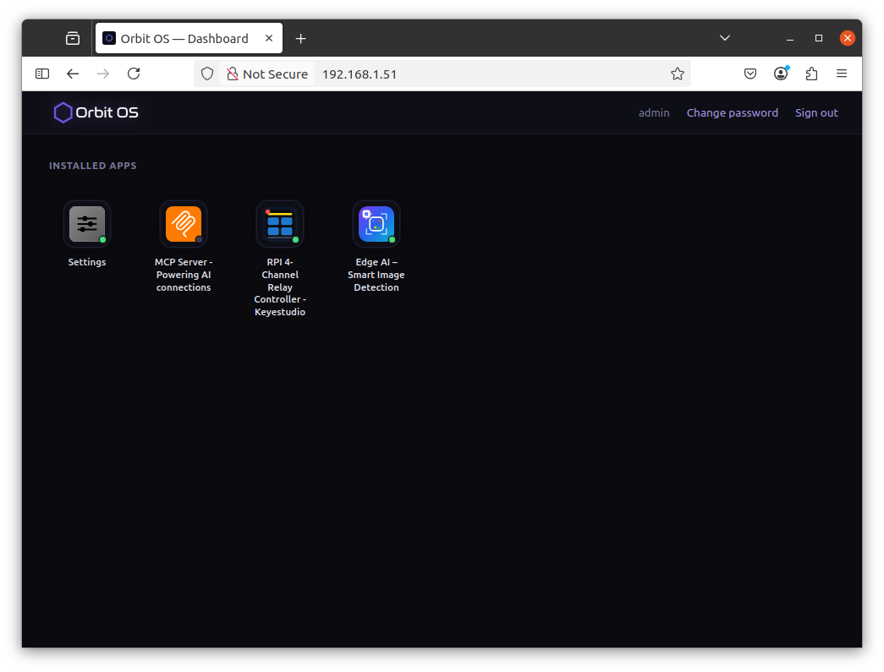Viewport: 884px width, 672px height.
Task: Toggle the browser sidebar panel
Action: pyautogui.click(x=41, y=74)
